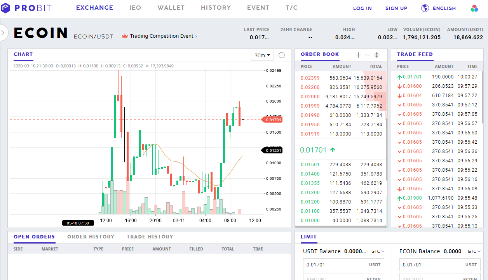The width and height of the screenshot is (488, 280).
Task: Click the plus icon in Order Book header
Action: click(358, 55)
